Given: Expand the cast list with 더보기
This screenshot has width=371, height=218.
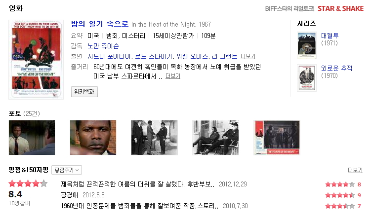Looking at the screenshot, I should click(247, 56).
